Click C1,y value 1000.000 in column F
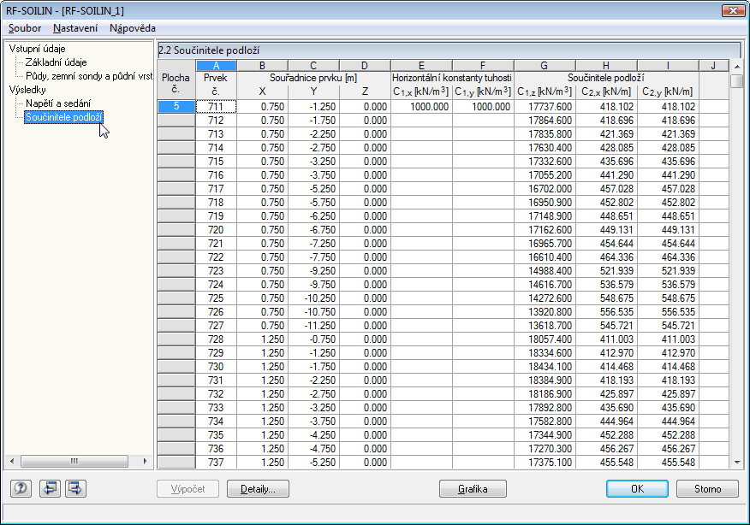 (x=483, y=107)
